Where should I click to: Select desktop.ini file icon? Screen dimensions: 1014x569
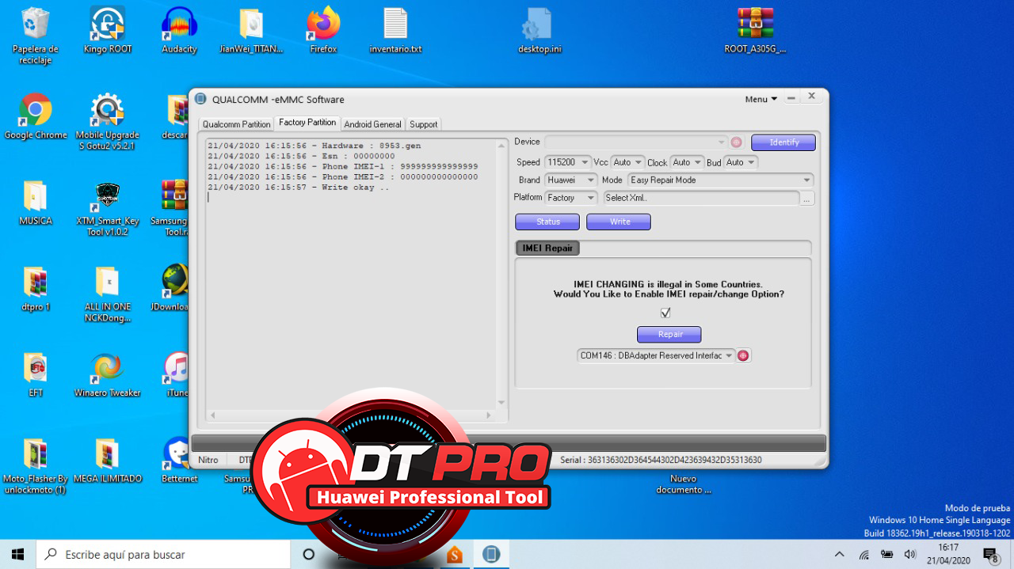pyautogui.click(x=539, y=32)
